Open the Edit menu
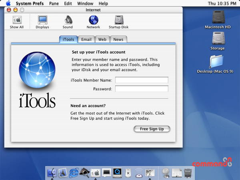The width and height of the screenshot is (240, 180). [68, 3]
